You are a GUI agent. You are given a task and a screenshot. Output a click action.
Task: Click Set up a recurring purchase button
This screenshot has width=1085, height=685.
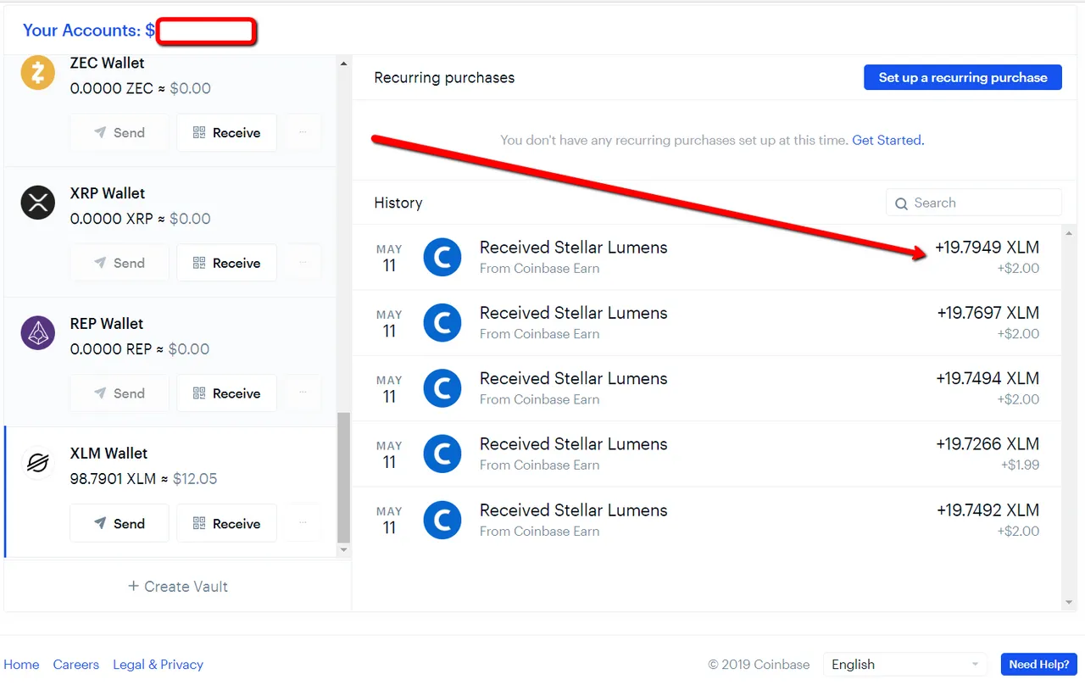coord(963,77)
